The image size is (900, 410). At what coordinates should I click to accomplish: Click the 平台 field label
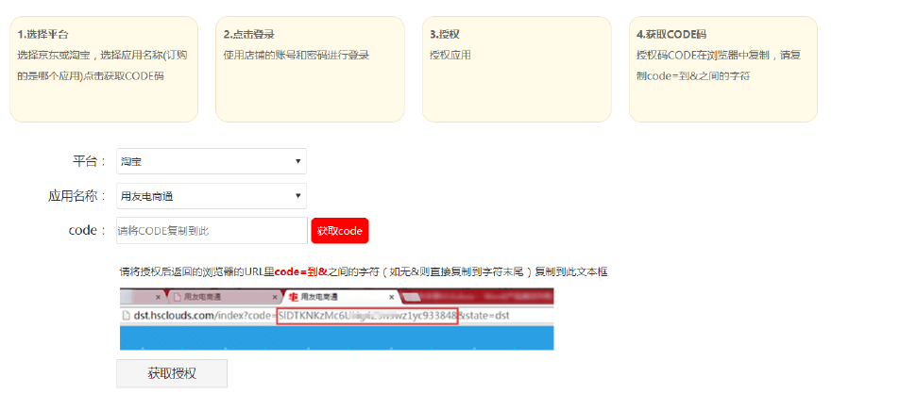[89, 161]
